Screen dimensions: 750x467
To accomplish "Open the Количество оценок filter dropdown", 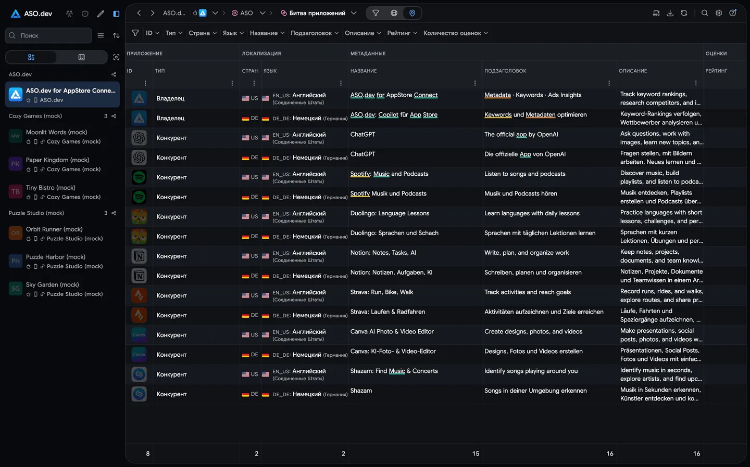I will point(456,33).
